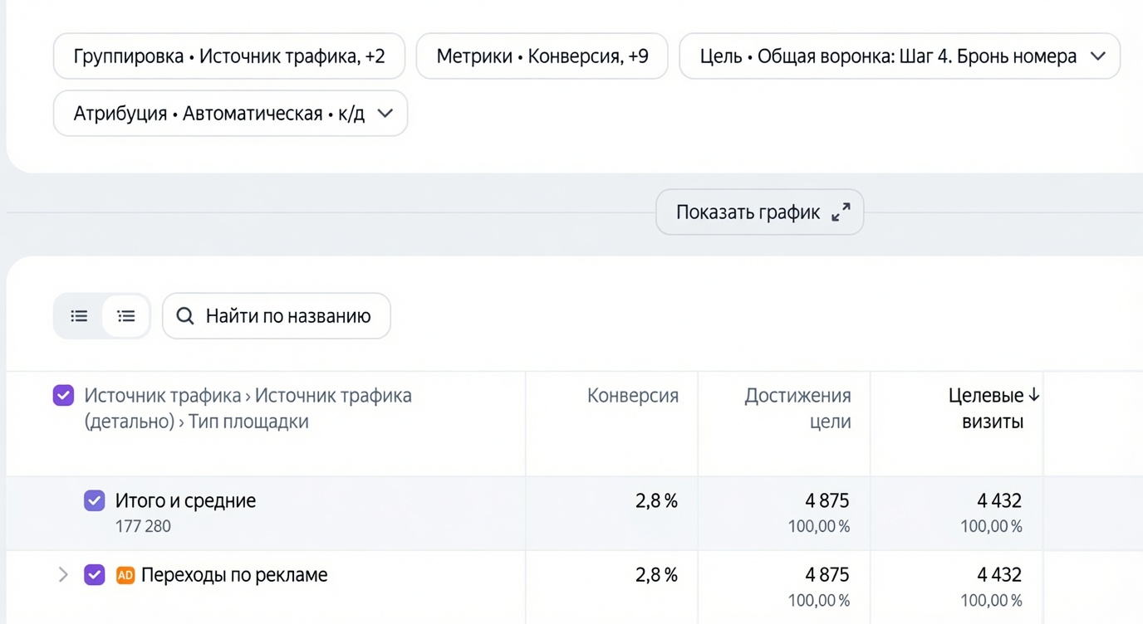The width and height of the screenshot is (1143, 624).
Task: Click the sort arrow beside Целевые визиты
Action: coord(1034,396)
